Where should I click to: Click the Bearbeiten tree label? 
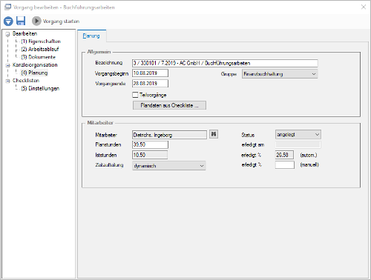(24, 33)
